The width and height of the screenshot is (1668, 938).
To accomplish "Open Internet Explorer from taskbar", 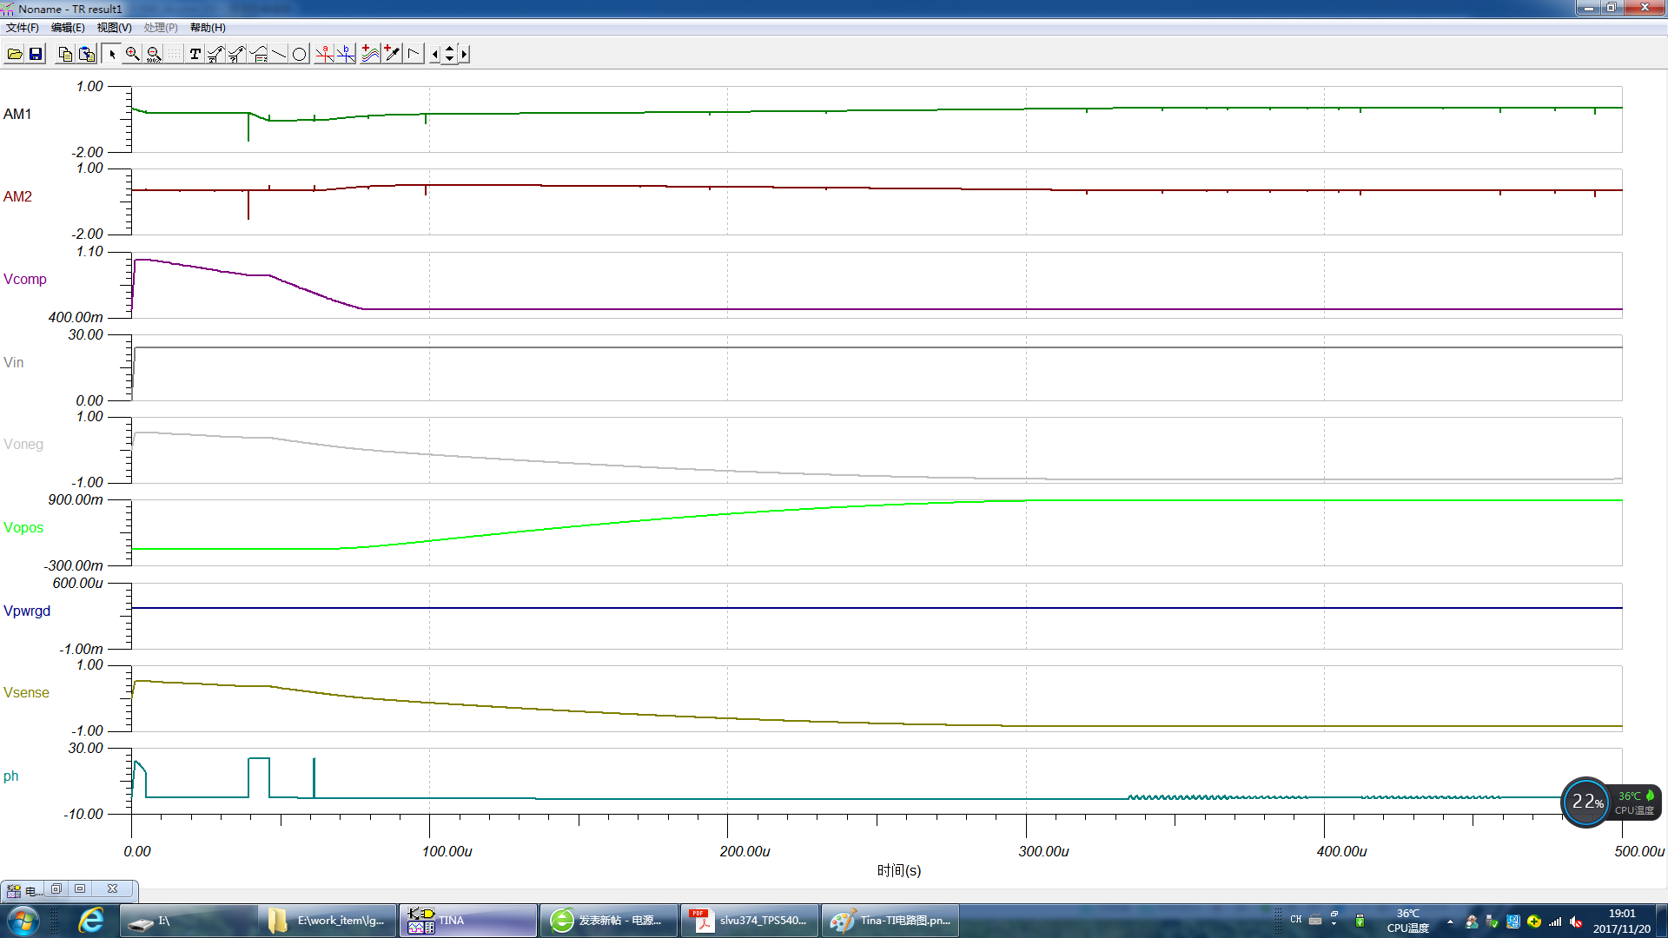I will [x=90, y=920].
